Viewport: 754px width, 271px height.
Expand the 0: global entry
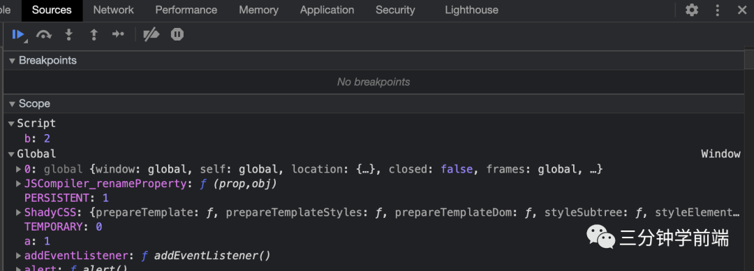pos(19,170)
